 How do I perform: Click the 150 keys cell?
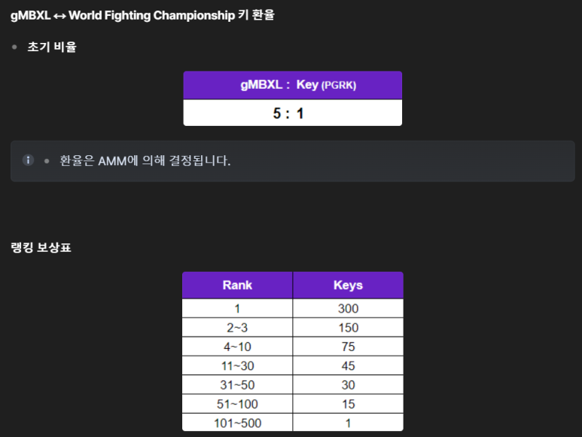[x=348, y=328]
